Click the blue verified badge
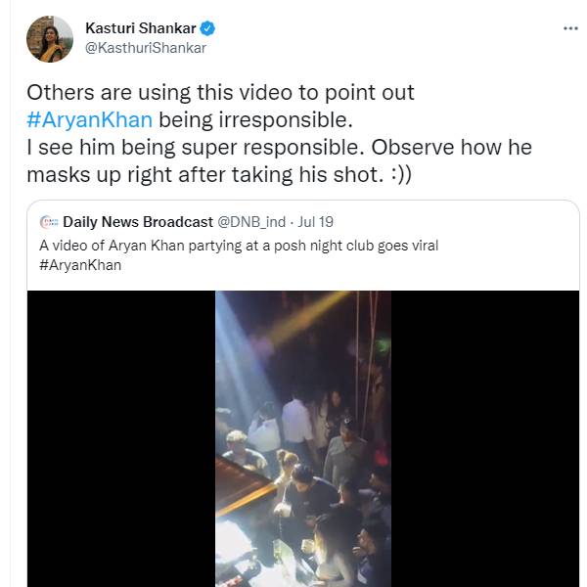 click(208, 28)
